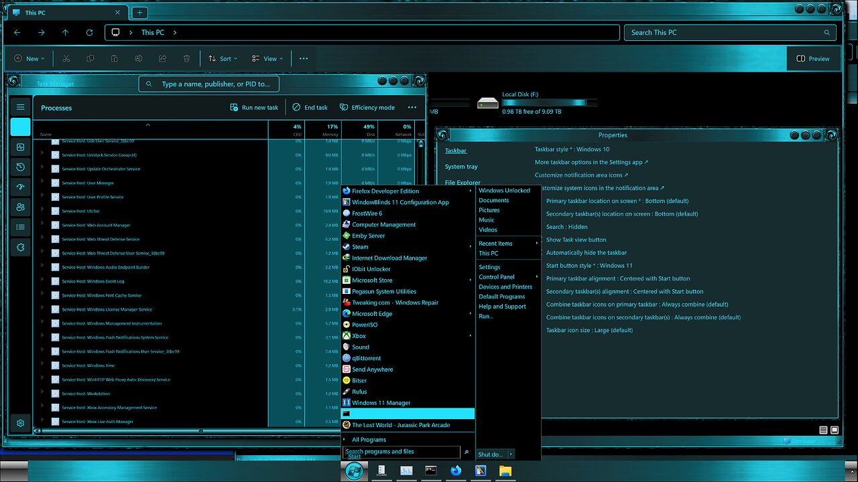Viewport: 858px width, 482px height.
Task: Select System tray tab in Properties
Action: [461, 167]
